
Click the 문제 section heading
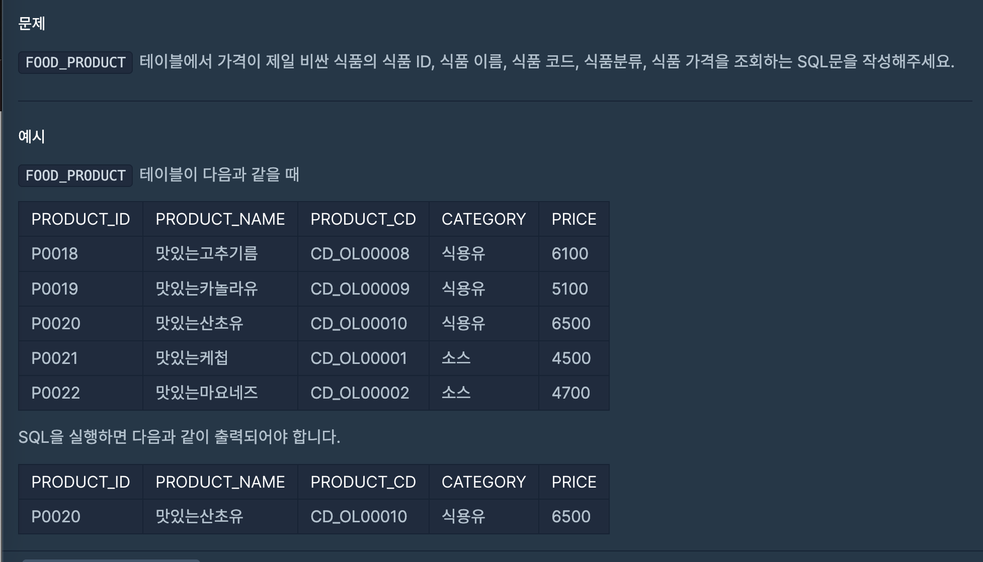(x=32, y=24)
